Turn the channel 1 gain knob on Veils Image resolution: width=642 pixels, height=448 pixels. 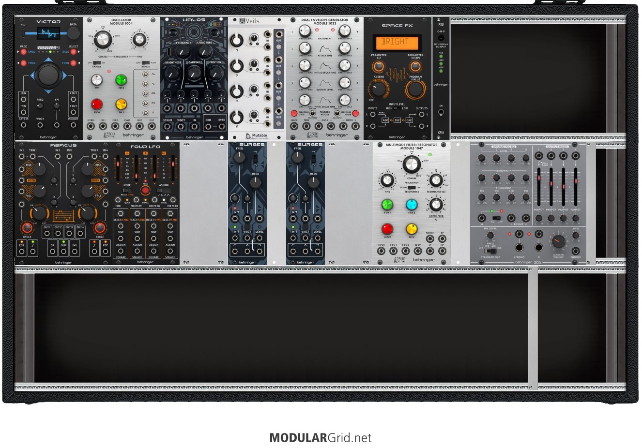point(237,40)
